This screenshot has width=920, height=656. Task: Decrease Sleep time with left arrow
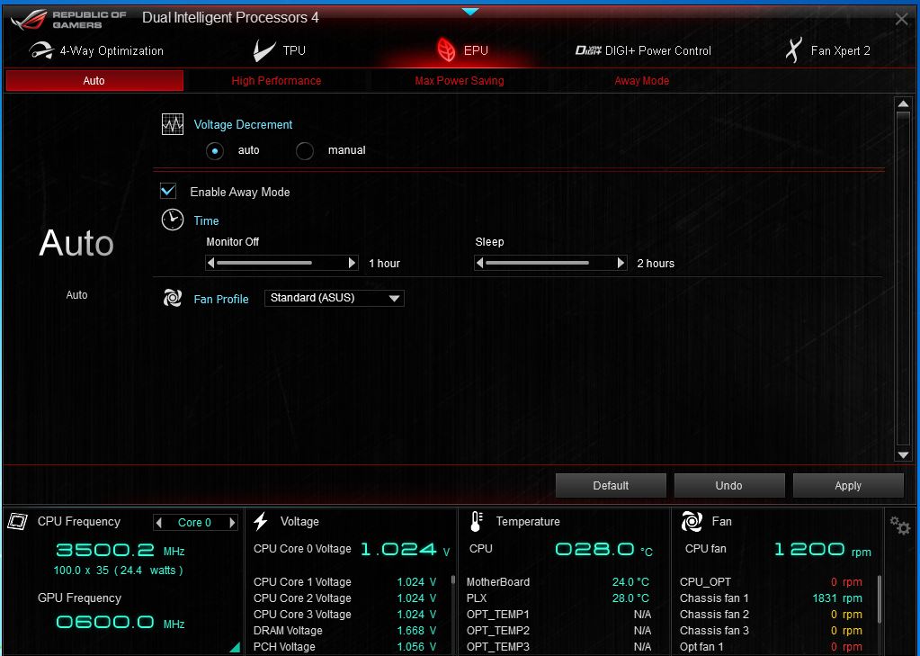(480, 263)
